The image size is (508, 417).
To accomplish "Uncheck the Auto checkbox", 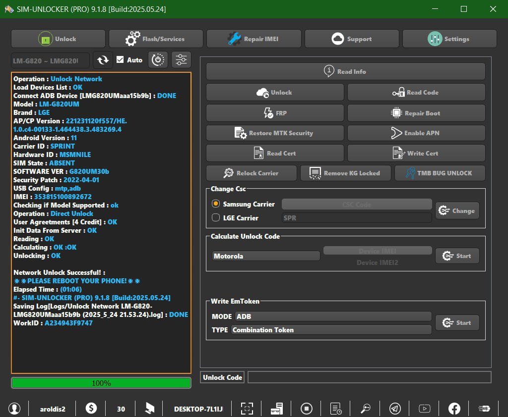I will click(x=120, y=60).
